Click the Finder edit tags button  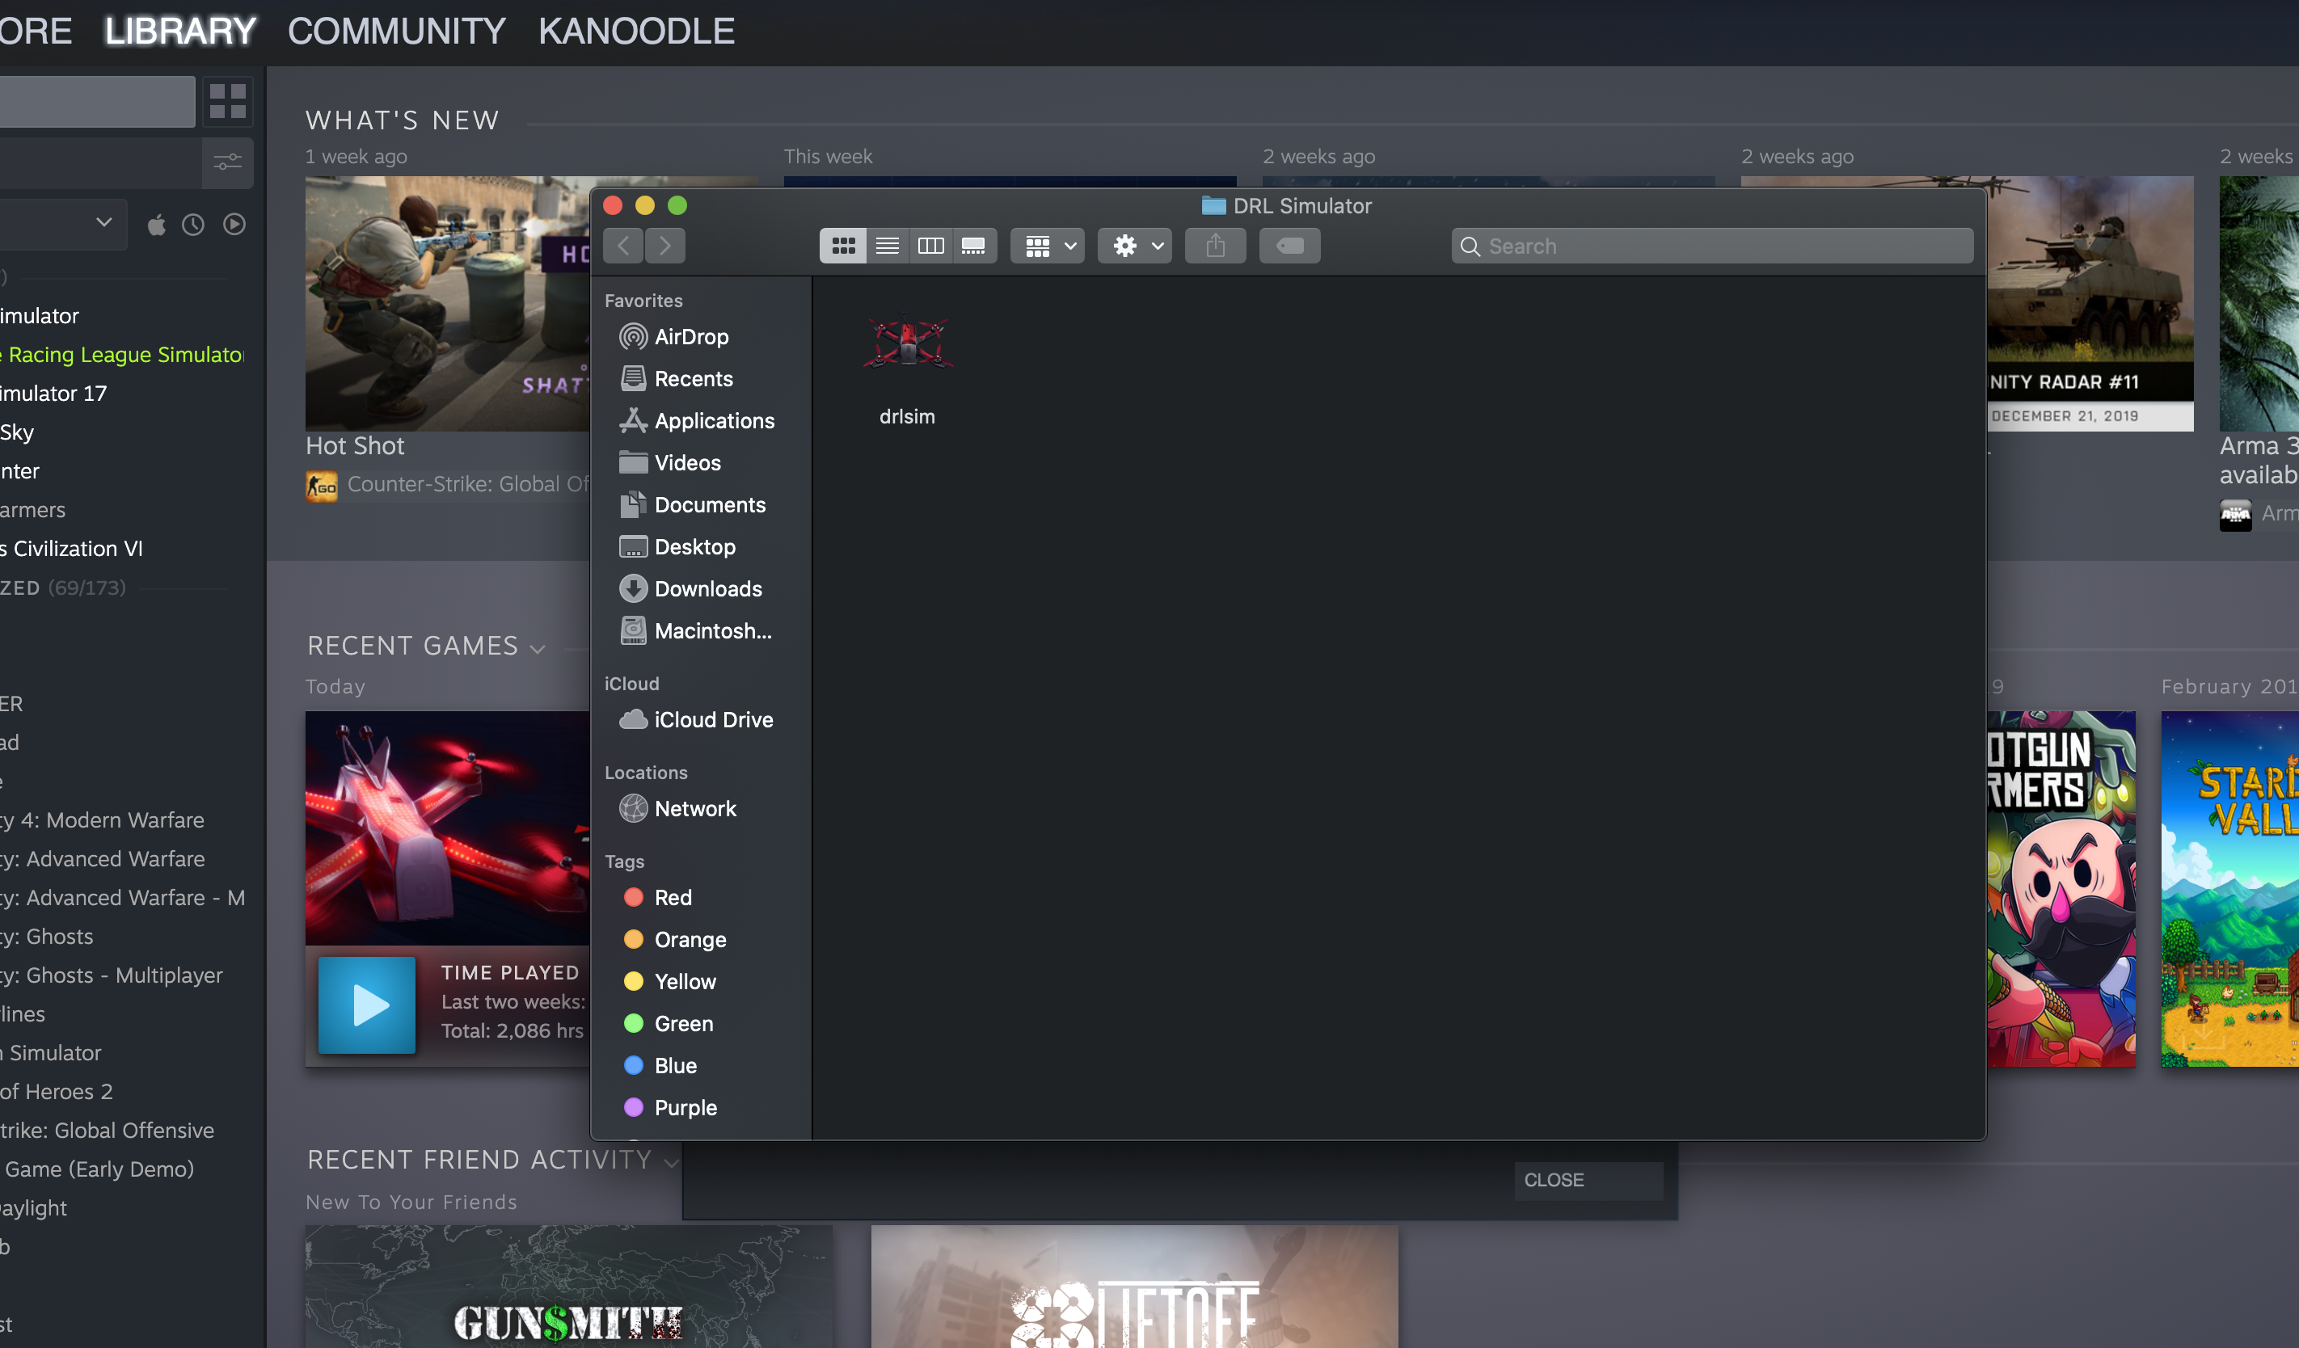click(x=1289, y=246)
